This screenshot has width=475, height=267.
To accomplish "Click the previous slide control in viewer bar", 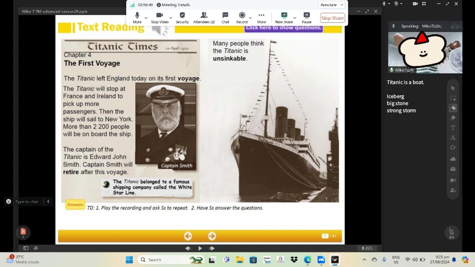I will pyautogui.click(x=188, y=248).
